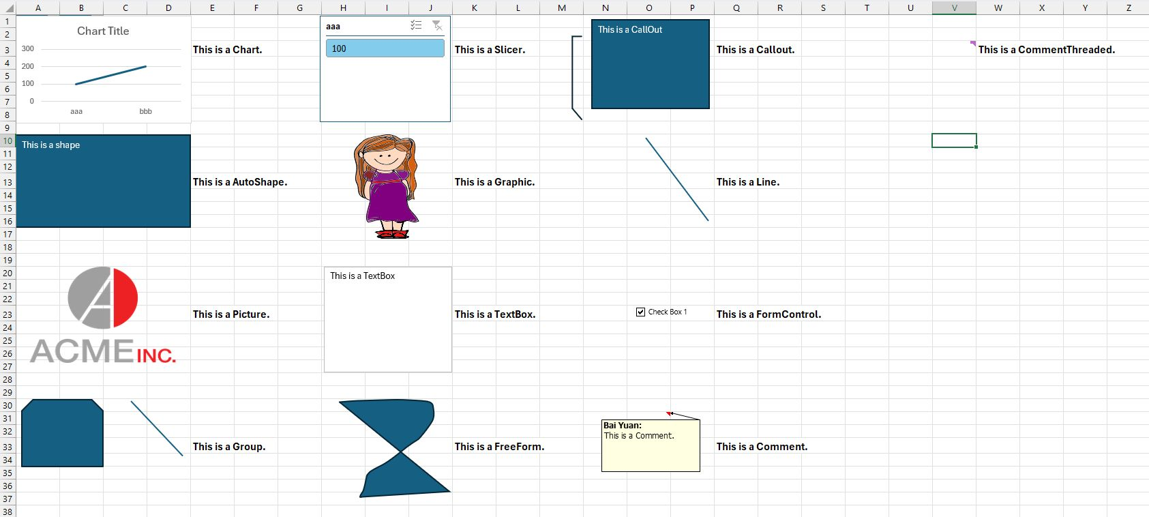Select cell text 'This is a TextBox.'
The height and width of the screenshot is (517, 1149).
(495, 314)
